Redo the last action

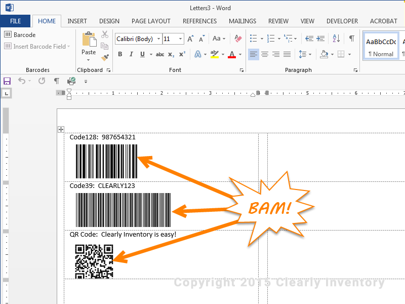click(42, 81)
